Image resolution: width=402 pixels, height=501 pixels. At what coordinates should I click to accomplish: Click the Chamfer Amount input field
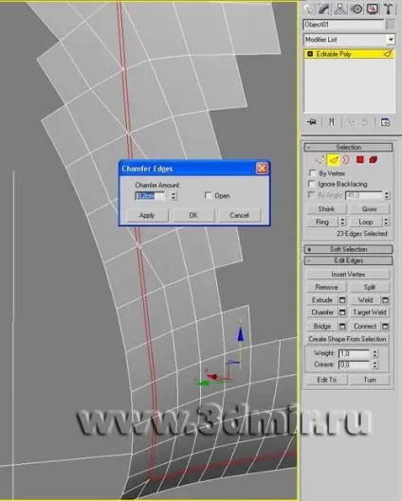pos(151,195)
